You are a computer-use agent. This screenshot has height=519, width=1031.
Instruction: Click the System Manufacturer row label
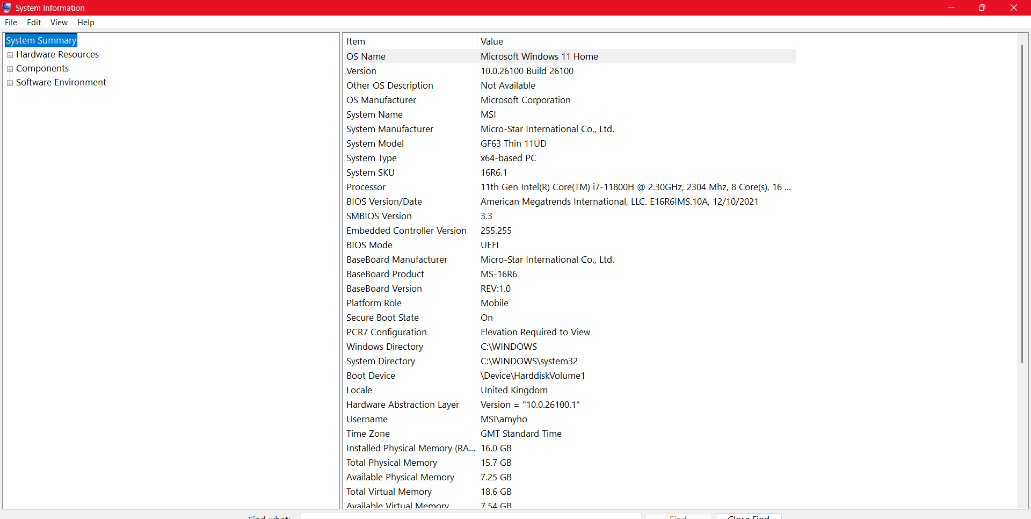click(390, 129)
